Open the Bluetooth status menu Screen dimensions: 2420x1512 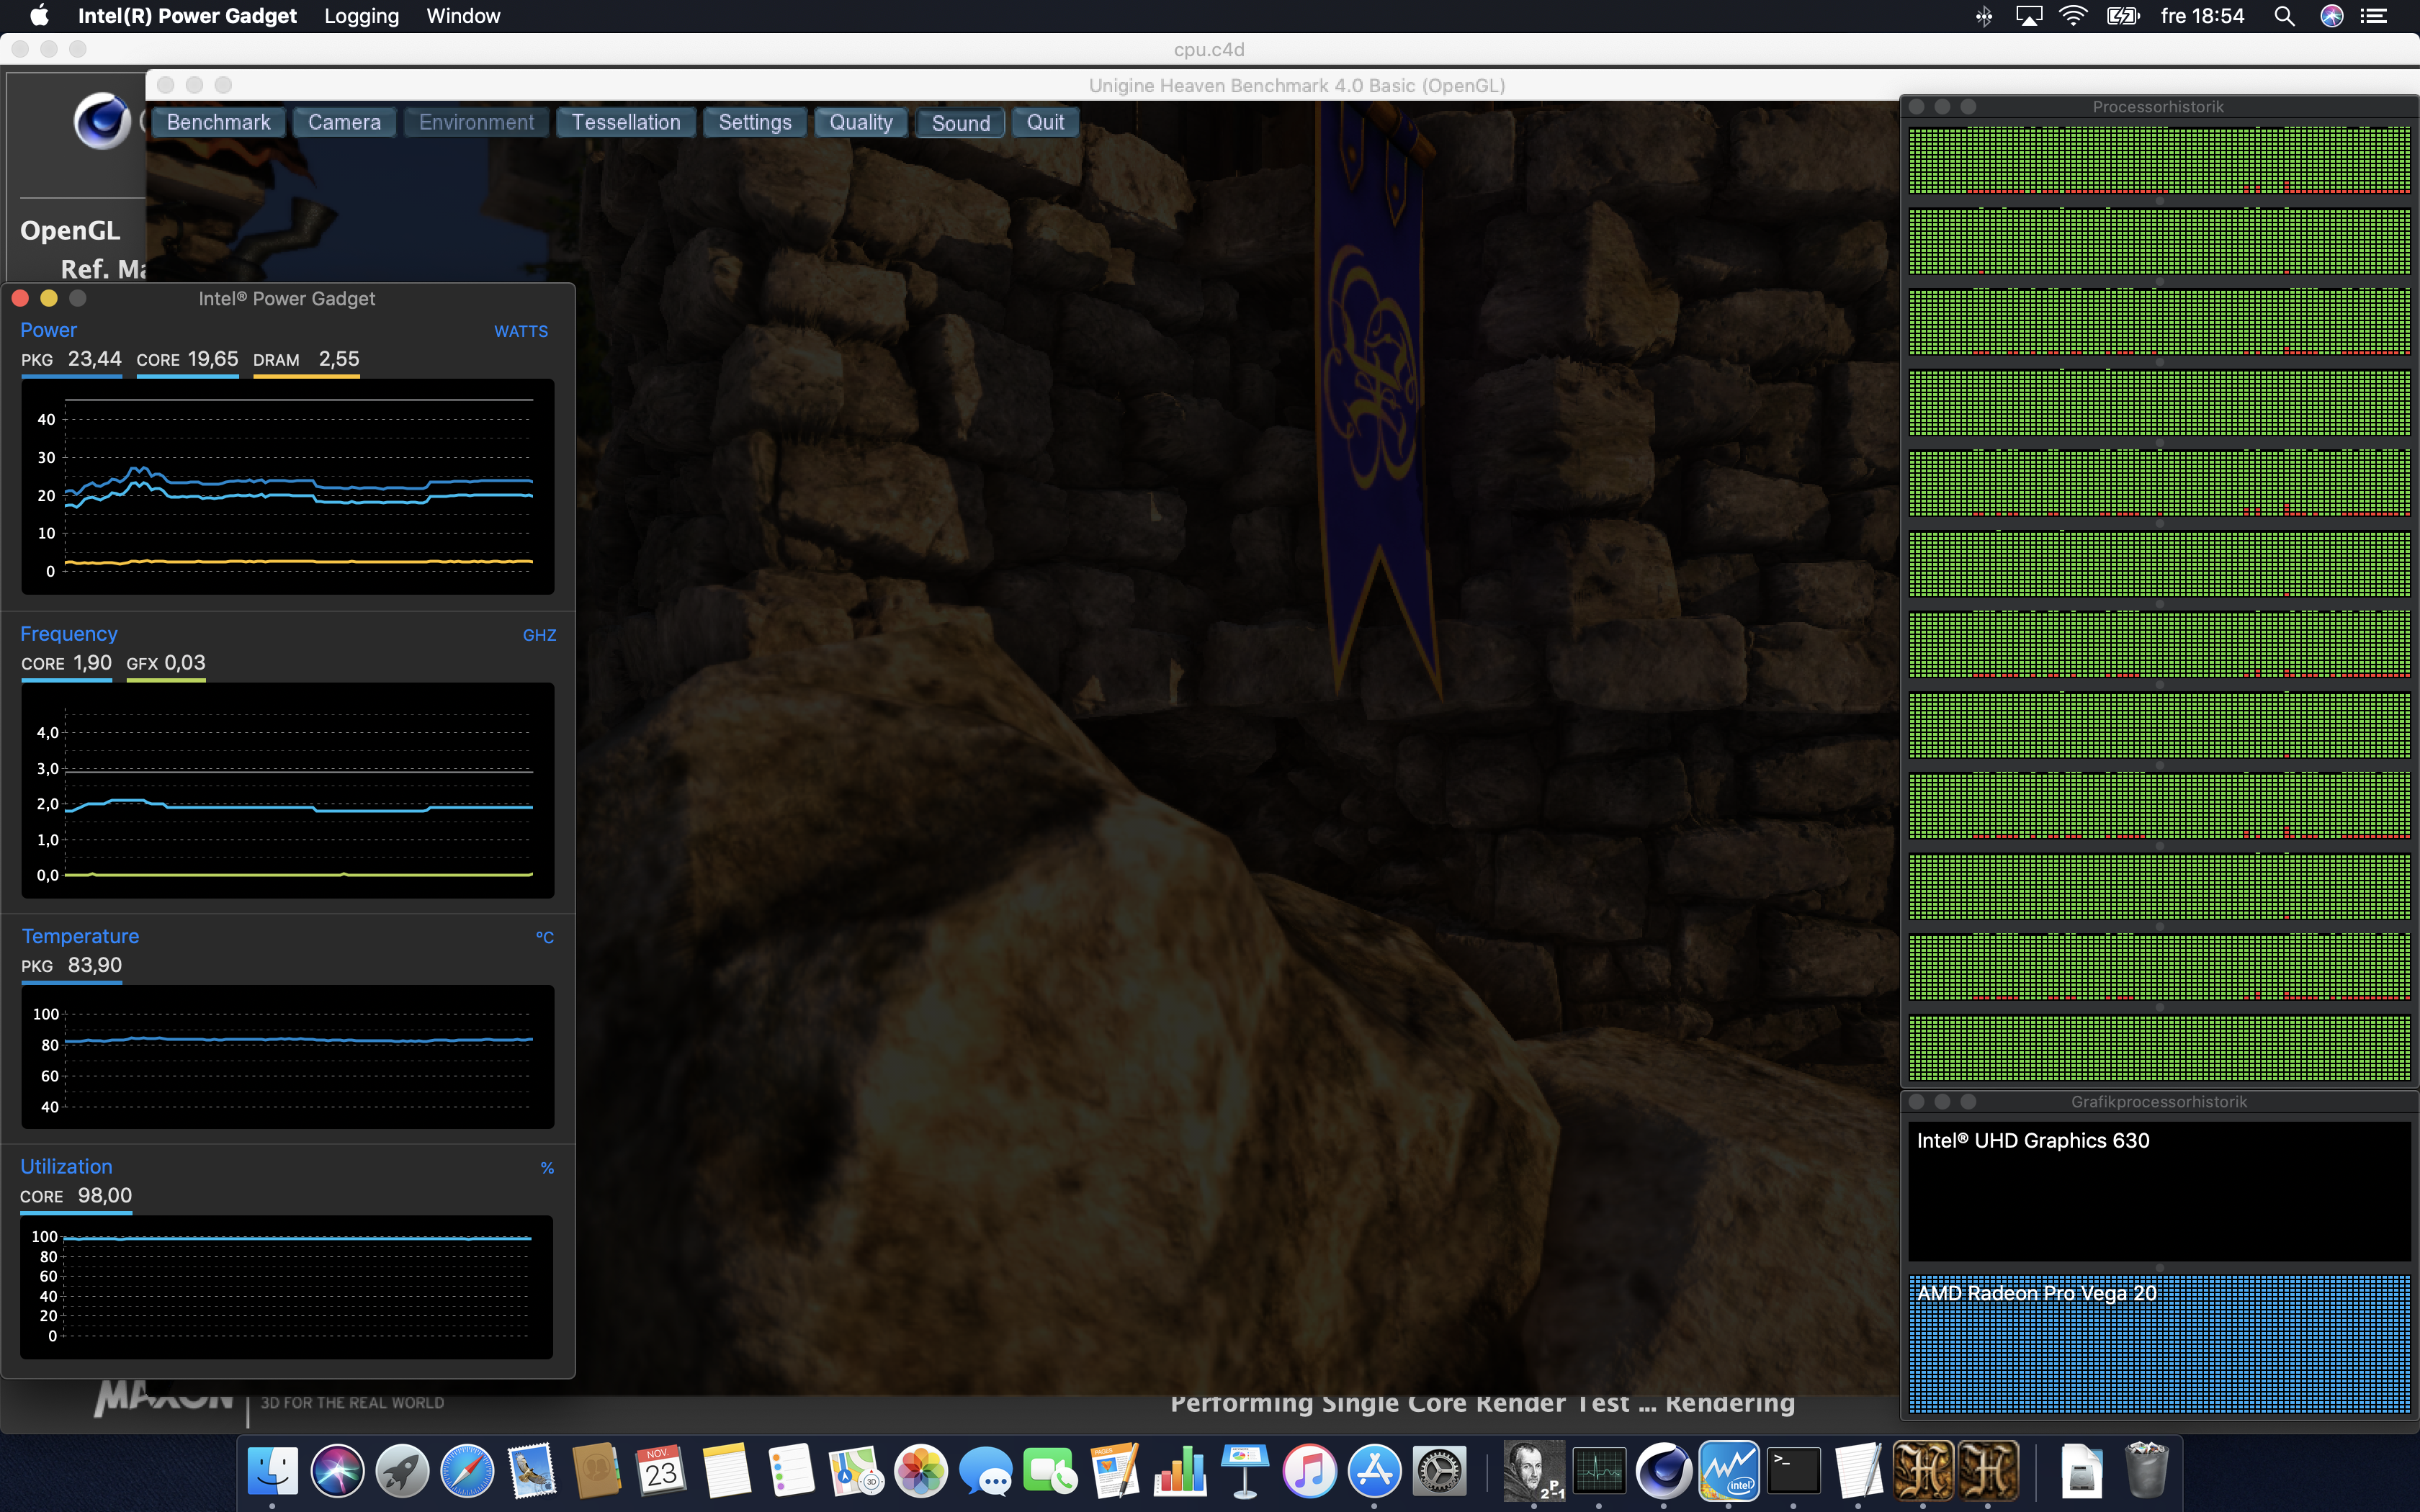pos(1984,16)
